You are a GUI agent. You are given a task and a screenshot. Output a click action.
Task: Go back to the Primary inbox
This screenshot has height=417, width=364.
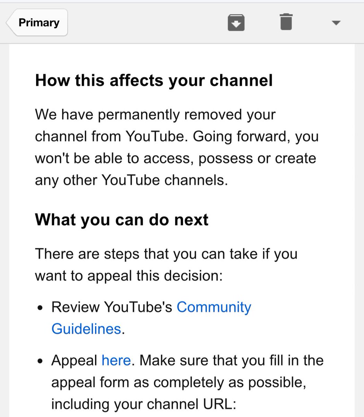tap(37, 23)
